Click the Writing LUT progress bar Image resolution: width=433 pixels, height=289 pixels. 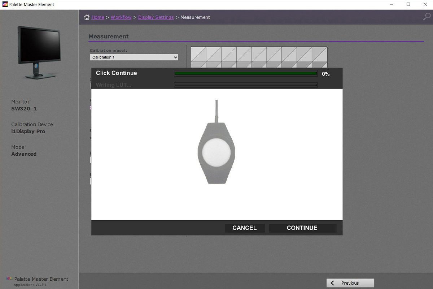[246, 85]
